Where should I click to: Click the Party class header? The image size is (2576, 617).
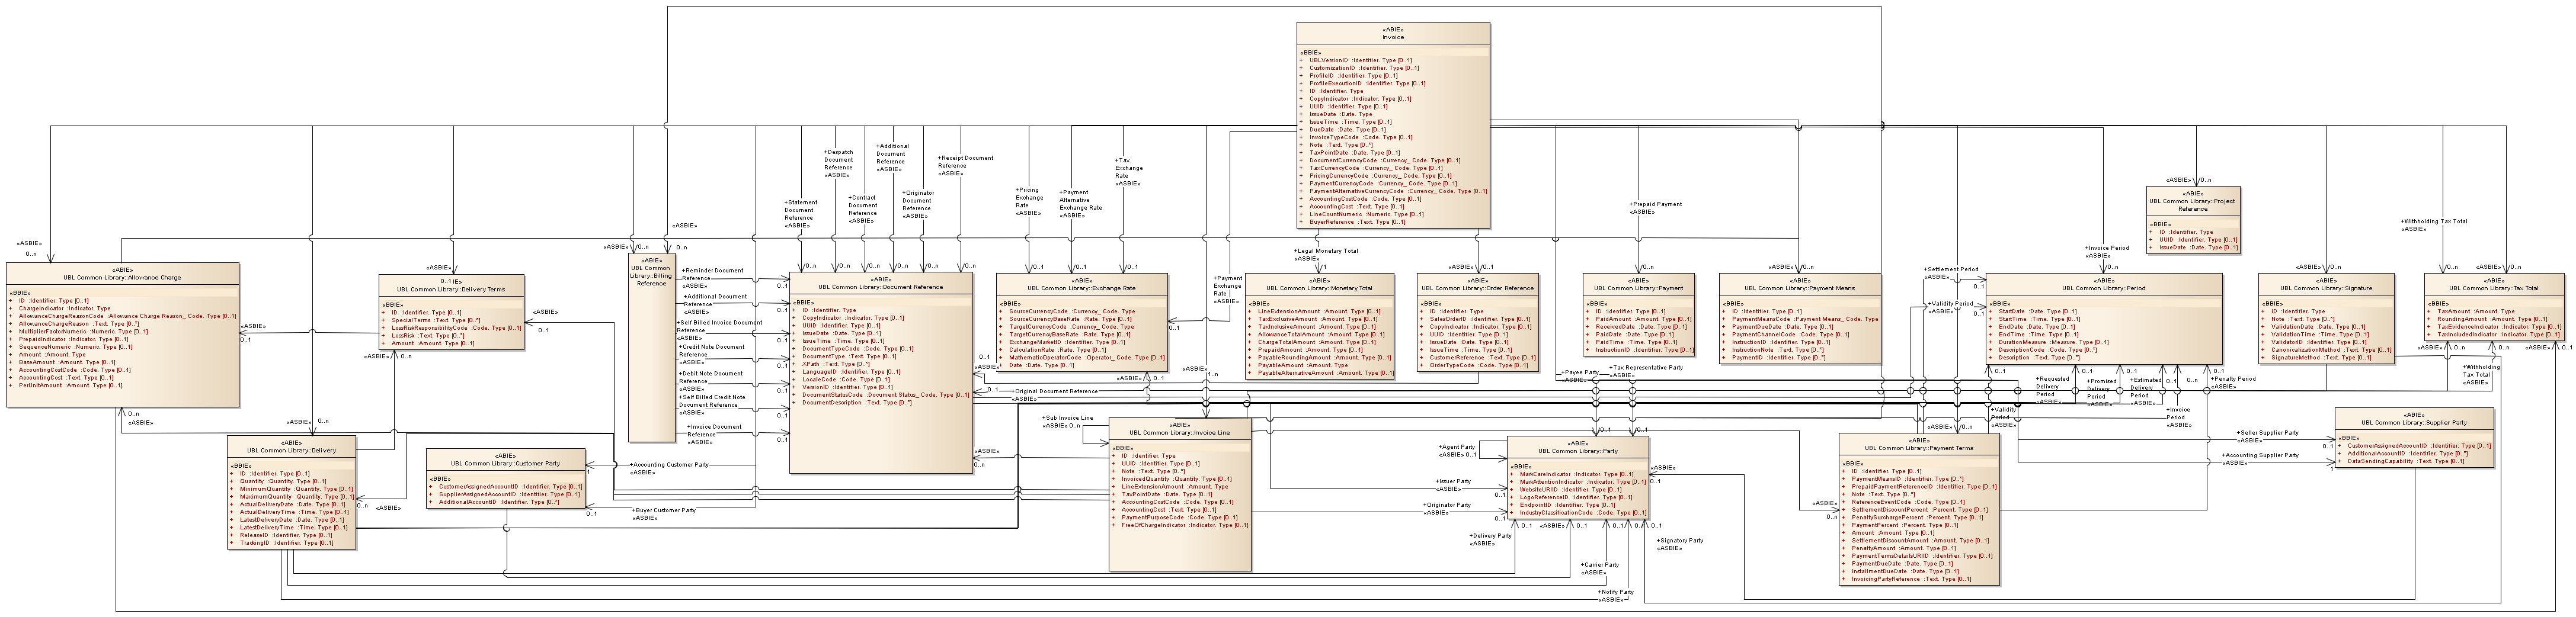1577,447
